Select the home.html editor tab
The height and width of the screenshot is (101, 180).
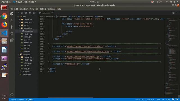46,13
